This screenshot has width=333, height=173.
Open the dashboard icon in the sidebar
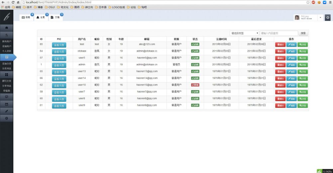point(7,27)
